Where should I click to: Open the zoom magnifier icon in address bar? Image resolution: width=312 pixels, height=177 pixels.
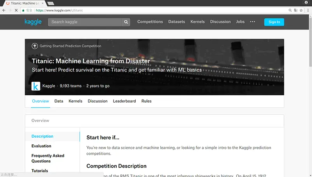290,11
